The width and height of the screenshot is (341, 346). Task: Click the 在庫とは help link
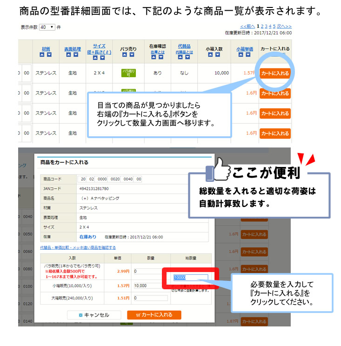point(157,53)
